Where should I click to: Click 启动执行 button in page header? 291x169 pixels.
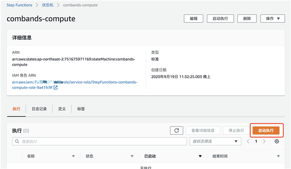click(x=220, y=18)
